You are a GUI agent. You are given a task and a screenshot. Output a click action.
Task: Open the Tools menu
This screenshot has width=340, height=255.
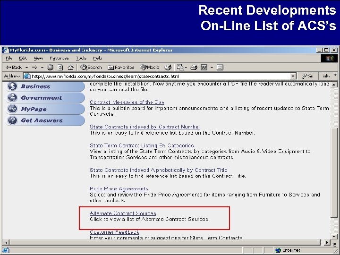click(x=81, y=58)
